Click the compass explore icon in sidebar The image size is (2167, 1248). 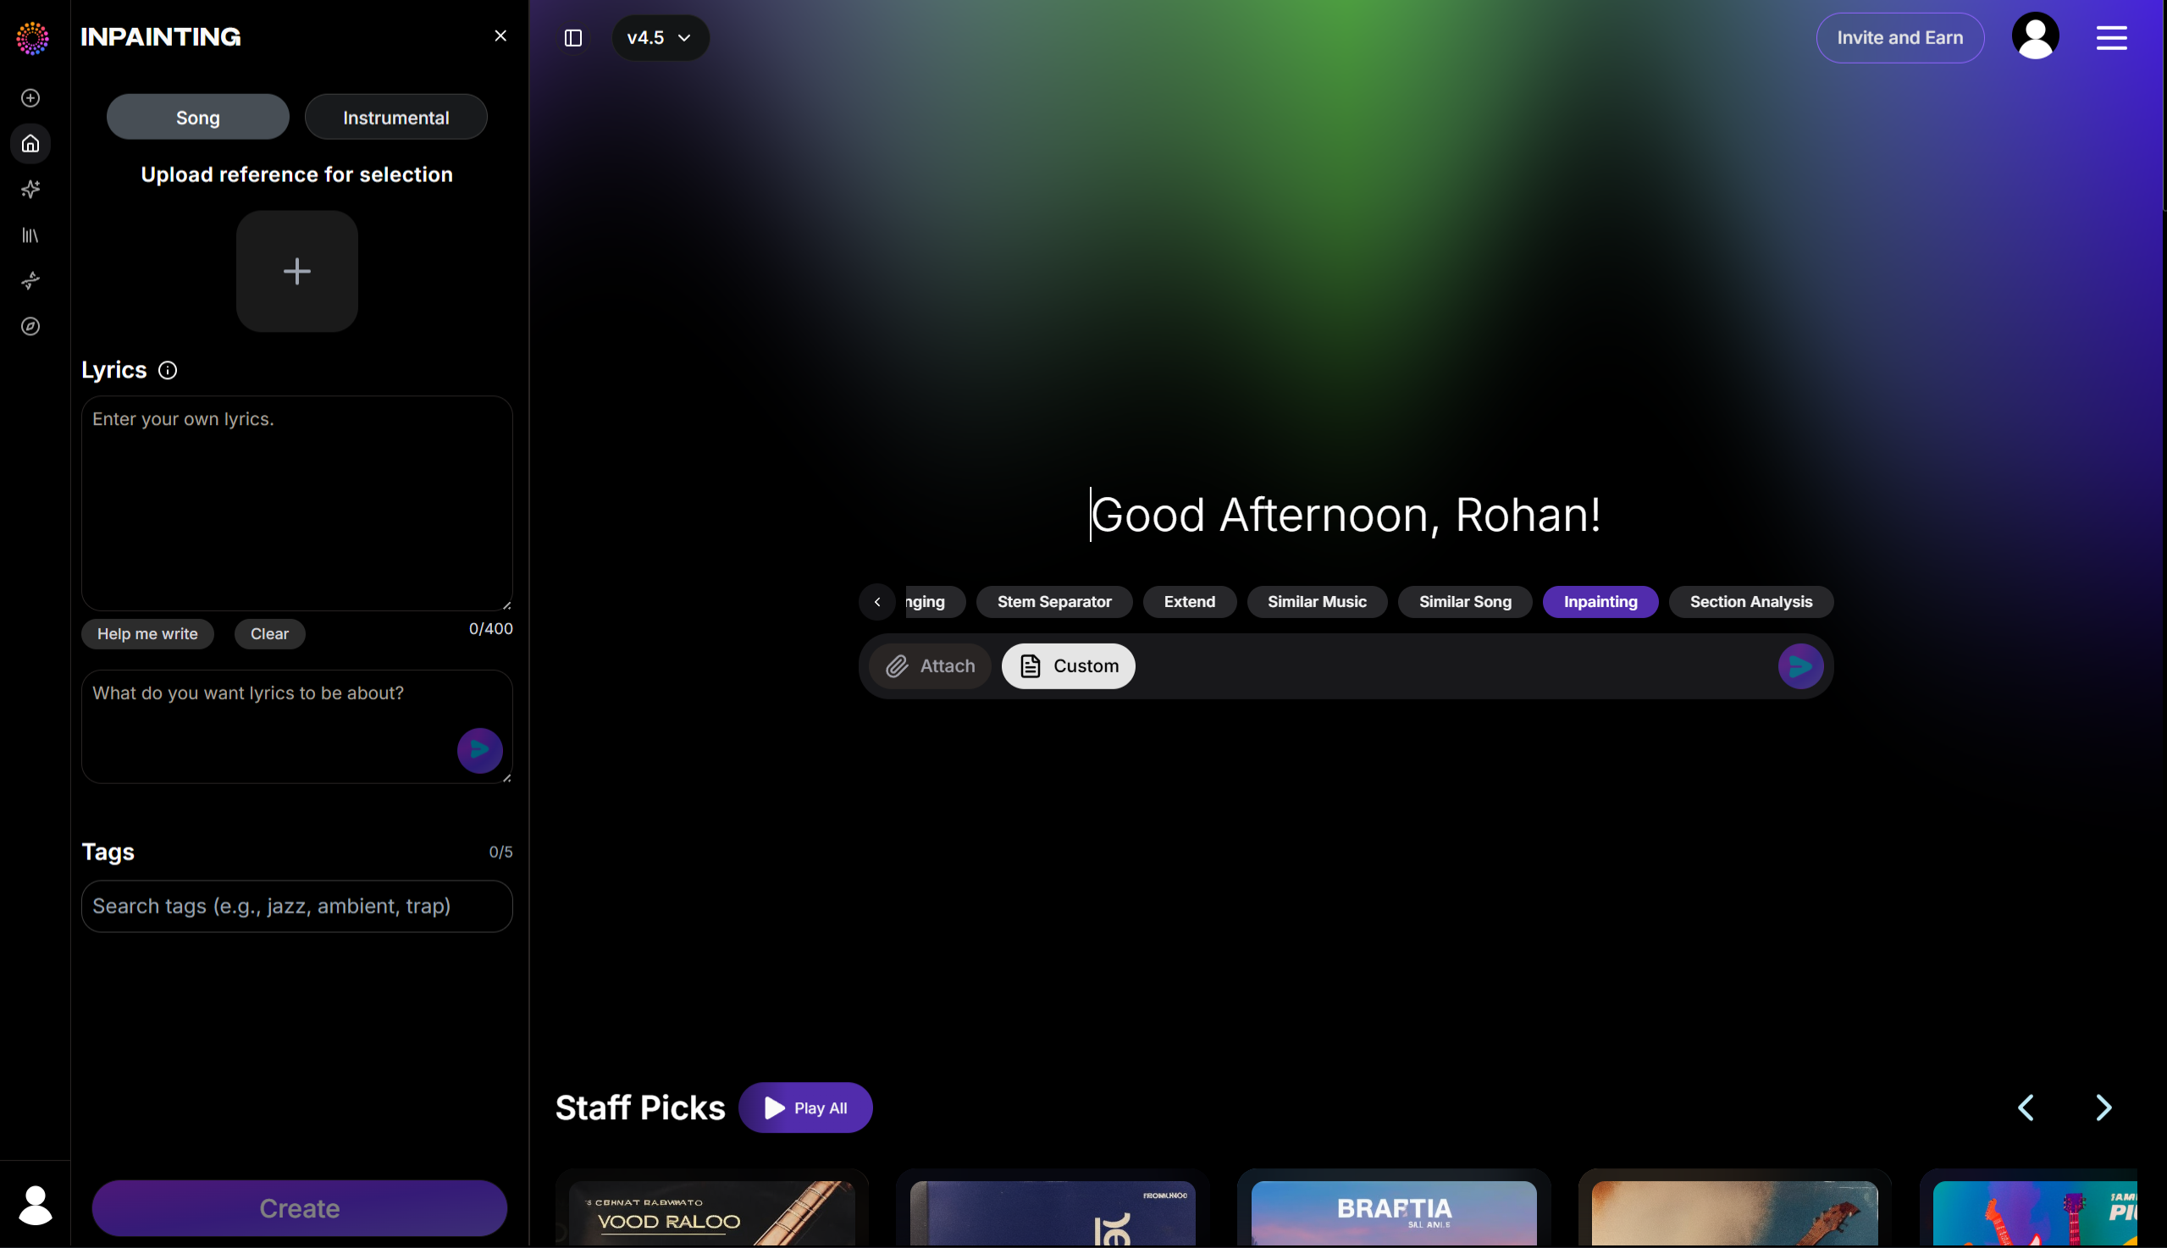click(30, 327)
